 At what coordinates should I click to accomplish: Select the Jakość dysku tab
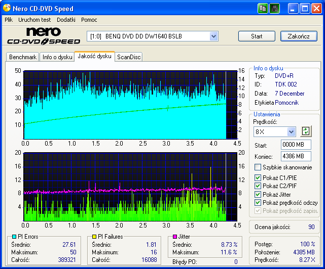(x=94, y=56)
